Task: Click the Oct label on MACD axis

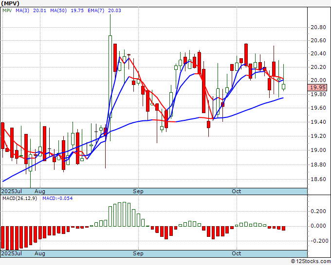Action: [x=236, y=253]
